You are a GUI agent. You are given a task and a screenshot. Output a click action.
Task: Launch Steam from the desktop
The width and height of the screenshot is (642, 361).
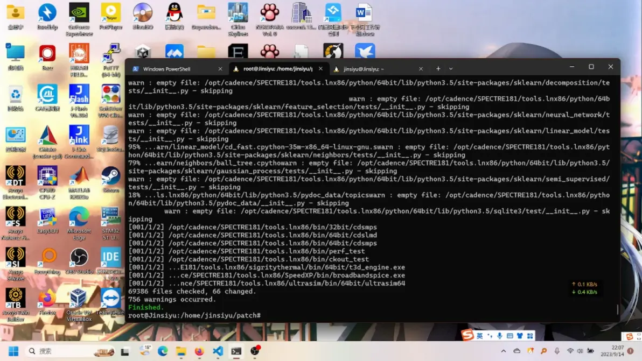point(110,180)
